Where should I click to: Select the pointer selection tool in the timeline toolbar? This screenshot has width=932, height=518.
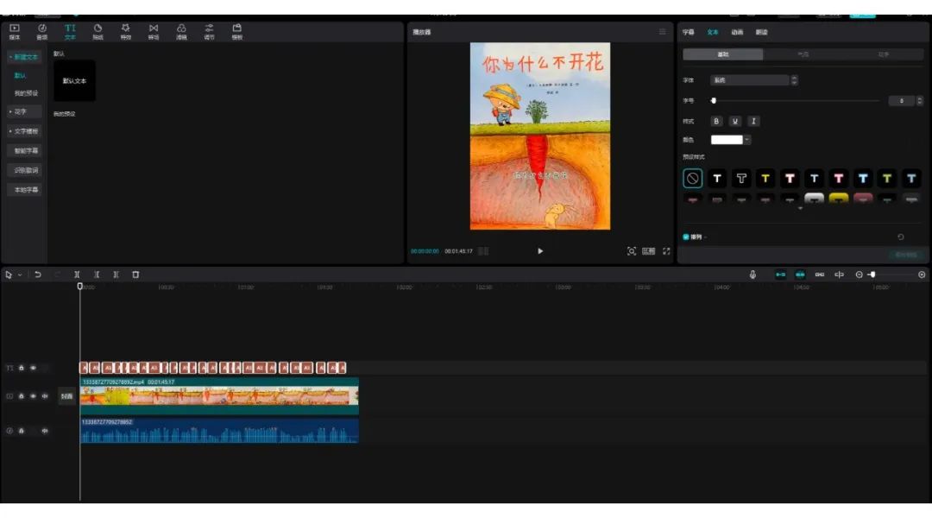[x=9, y=275]
